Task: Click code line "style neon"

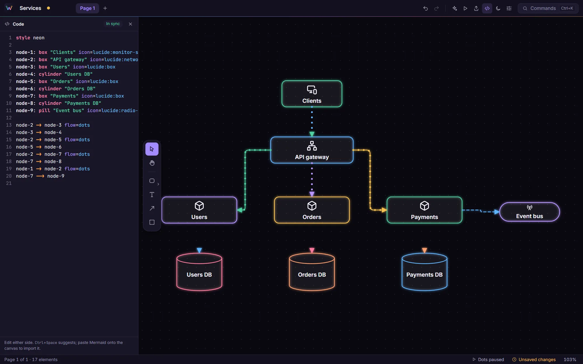Action: (30, 38)
